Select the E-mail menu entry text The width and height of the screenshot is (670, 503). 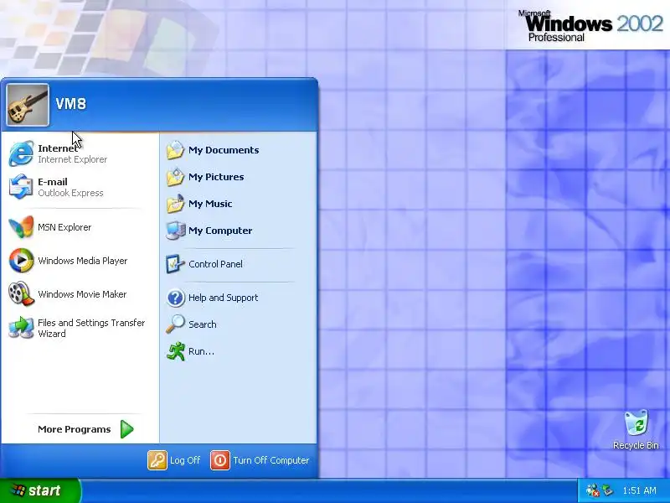(x=53, y=182)
